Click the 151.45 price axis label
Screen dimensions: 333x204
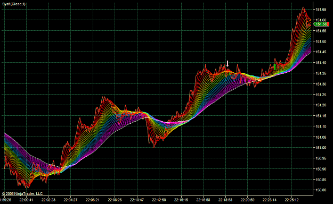point(321,52)
